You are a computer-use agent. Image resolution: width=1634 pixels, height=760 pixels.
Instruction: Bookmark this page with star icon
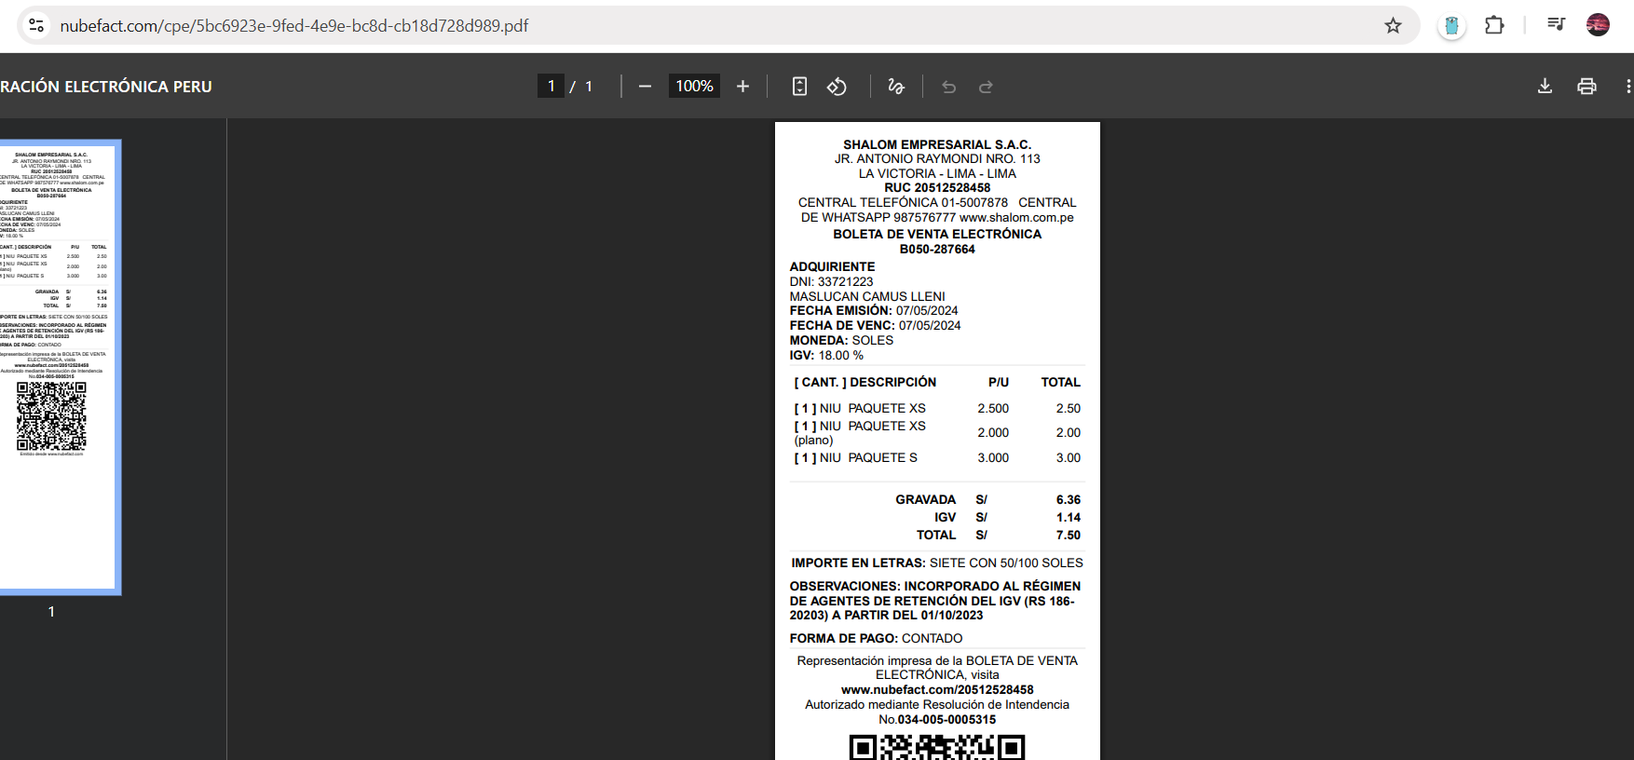[1393, 26]
